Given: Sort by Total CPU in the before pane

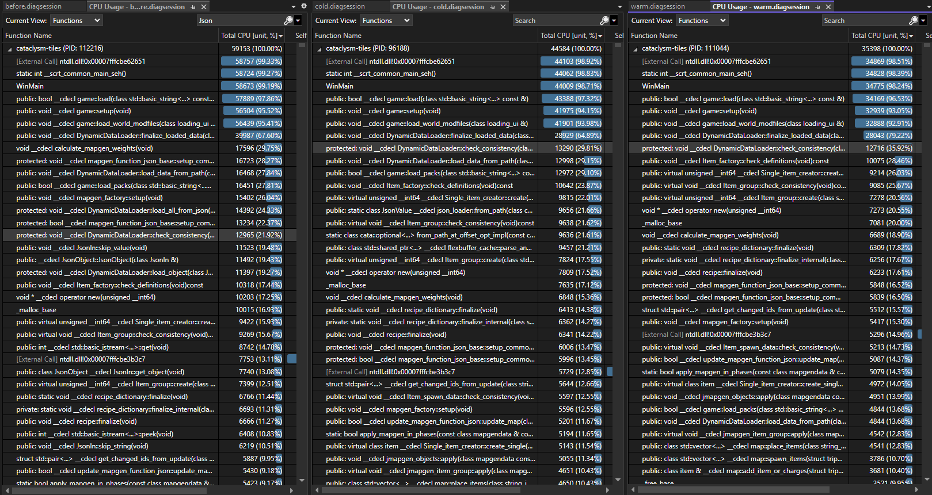Looking at the screenshot, I should pyautogui.click(x=252, y=36).
